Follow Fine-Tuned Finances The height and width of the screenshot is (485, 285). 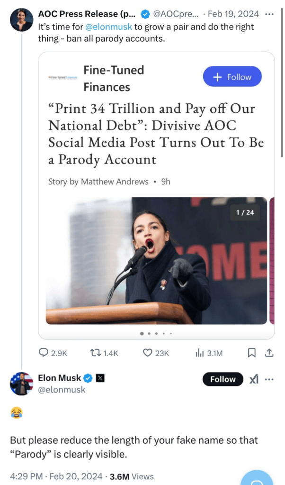coord(232,77)
